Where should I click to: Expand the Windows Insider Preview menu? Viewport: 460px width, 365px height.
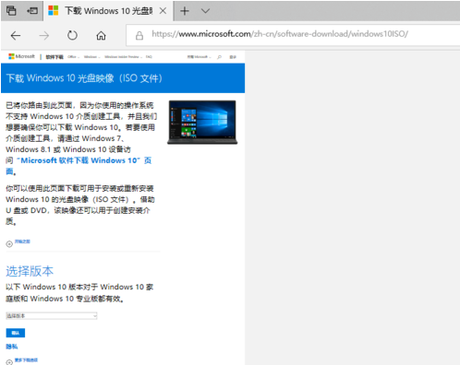point(123,57)
